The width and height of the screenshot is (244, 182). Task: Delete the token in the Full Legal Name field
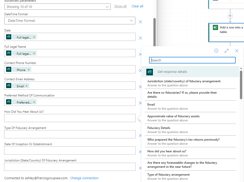[x=34, y=53]
